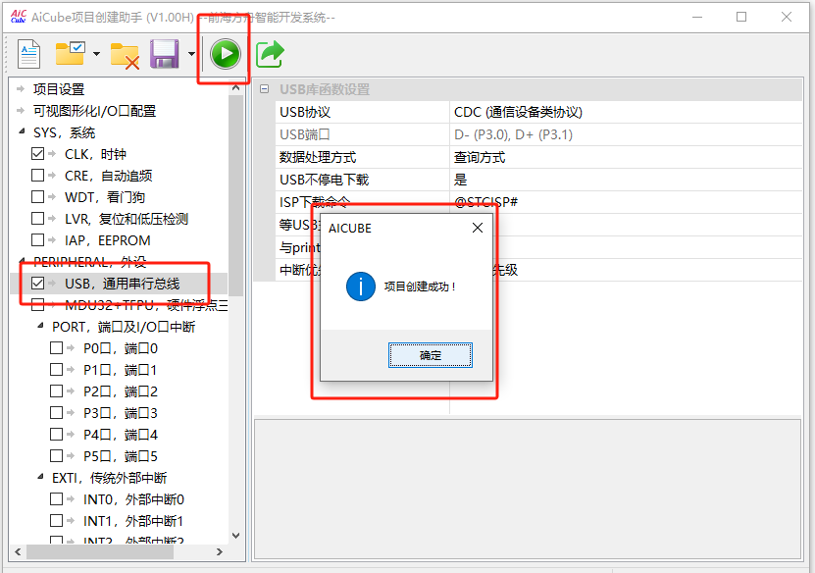Select 项目设置 in the tree
Viewport: 815px width, 573px height.
[x=59, y=89]
